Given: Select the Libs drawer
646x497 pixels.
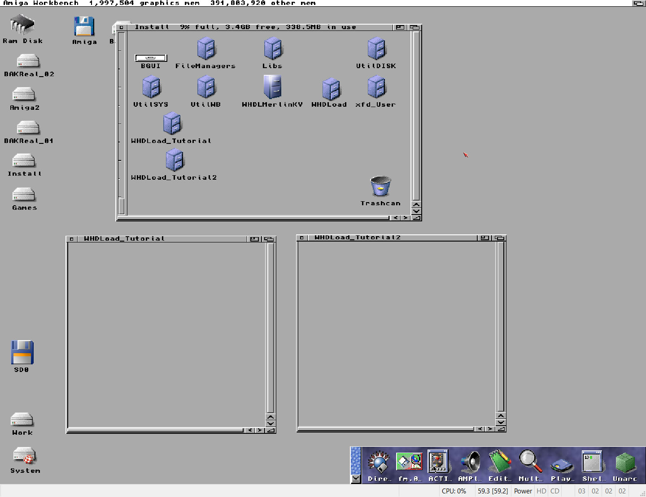Looking at the screenshot, I should [x=273, y=48].
